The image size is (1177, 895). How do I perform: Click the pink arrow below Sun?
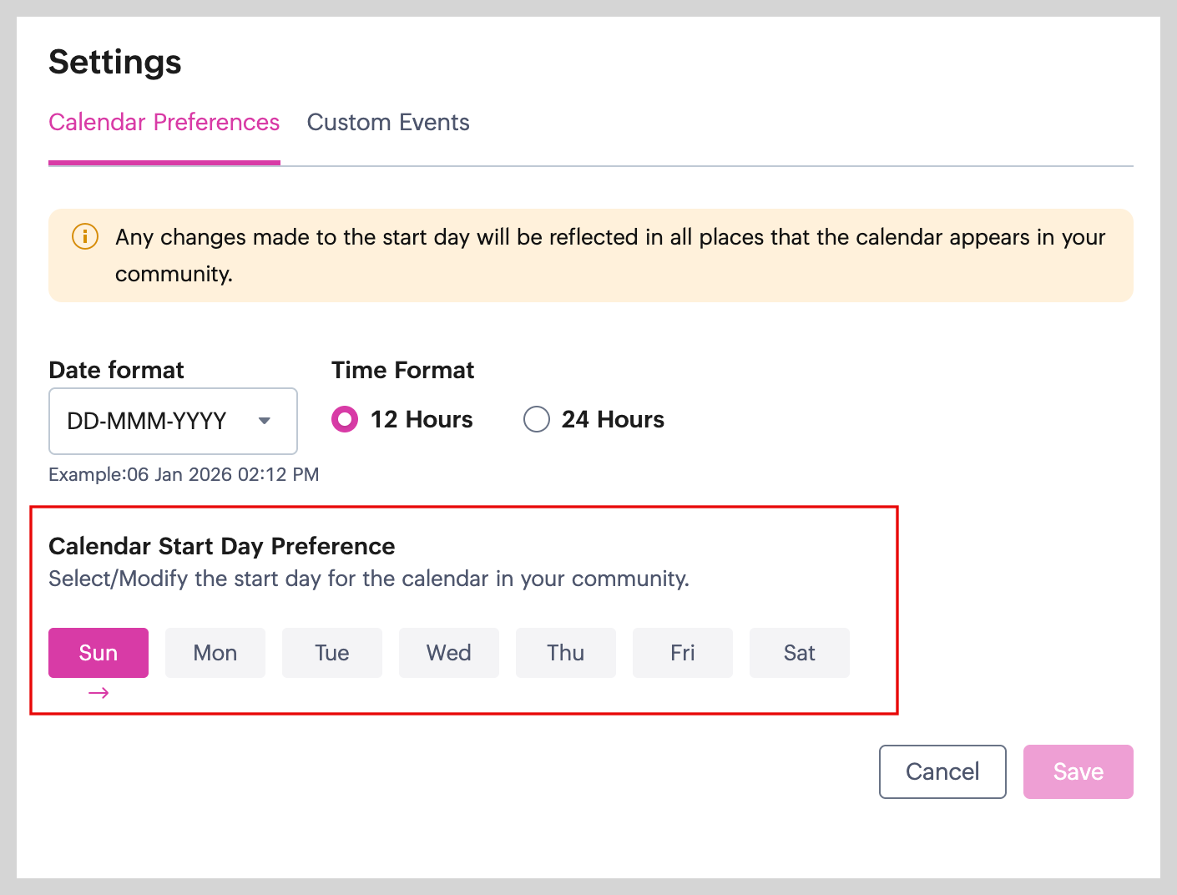pos(99,693)
